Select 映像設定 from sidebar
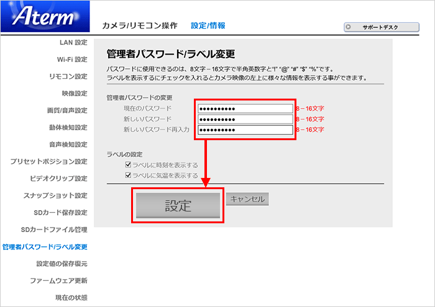The height and width of the screenshot is (307, 435). pos(75,94)
